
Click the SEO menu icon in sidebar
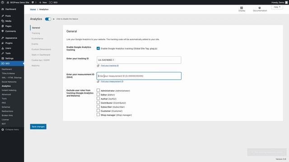pos(3,63)
